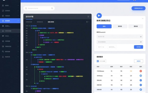Click the icon of the topmost sidebar item
This screenshot has width=148, height=93.
tap(3, 6)
